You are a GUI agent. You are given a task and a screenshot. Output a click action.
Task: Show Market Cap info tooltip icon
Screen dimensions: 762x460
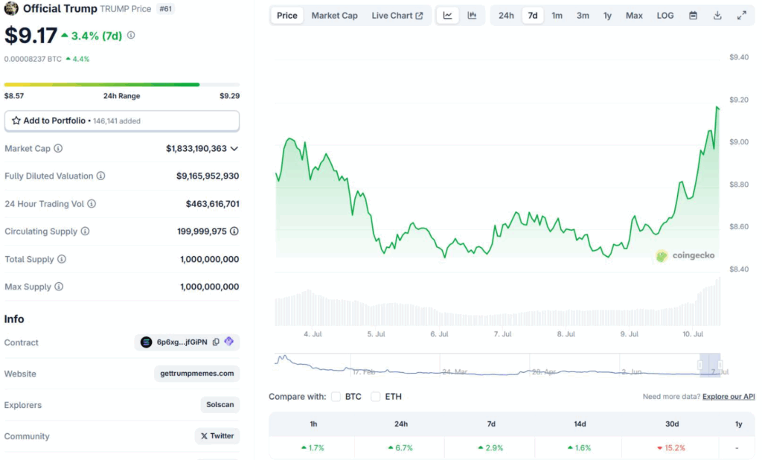pyautogui.click(x=58, y=148)
